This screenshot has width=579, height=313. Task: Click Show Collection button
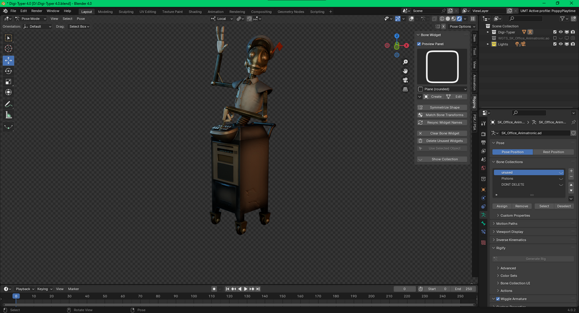pos(442,159)
